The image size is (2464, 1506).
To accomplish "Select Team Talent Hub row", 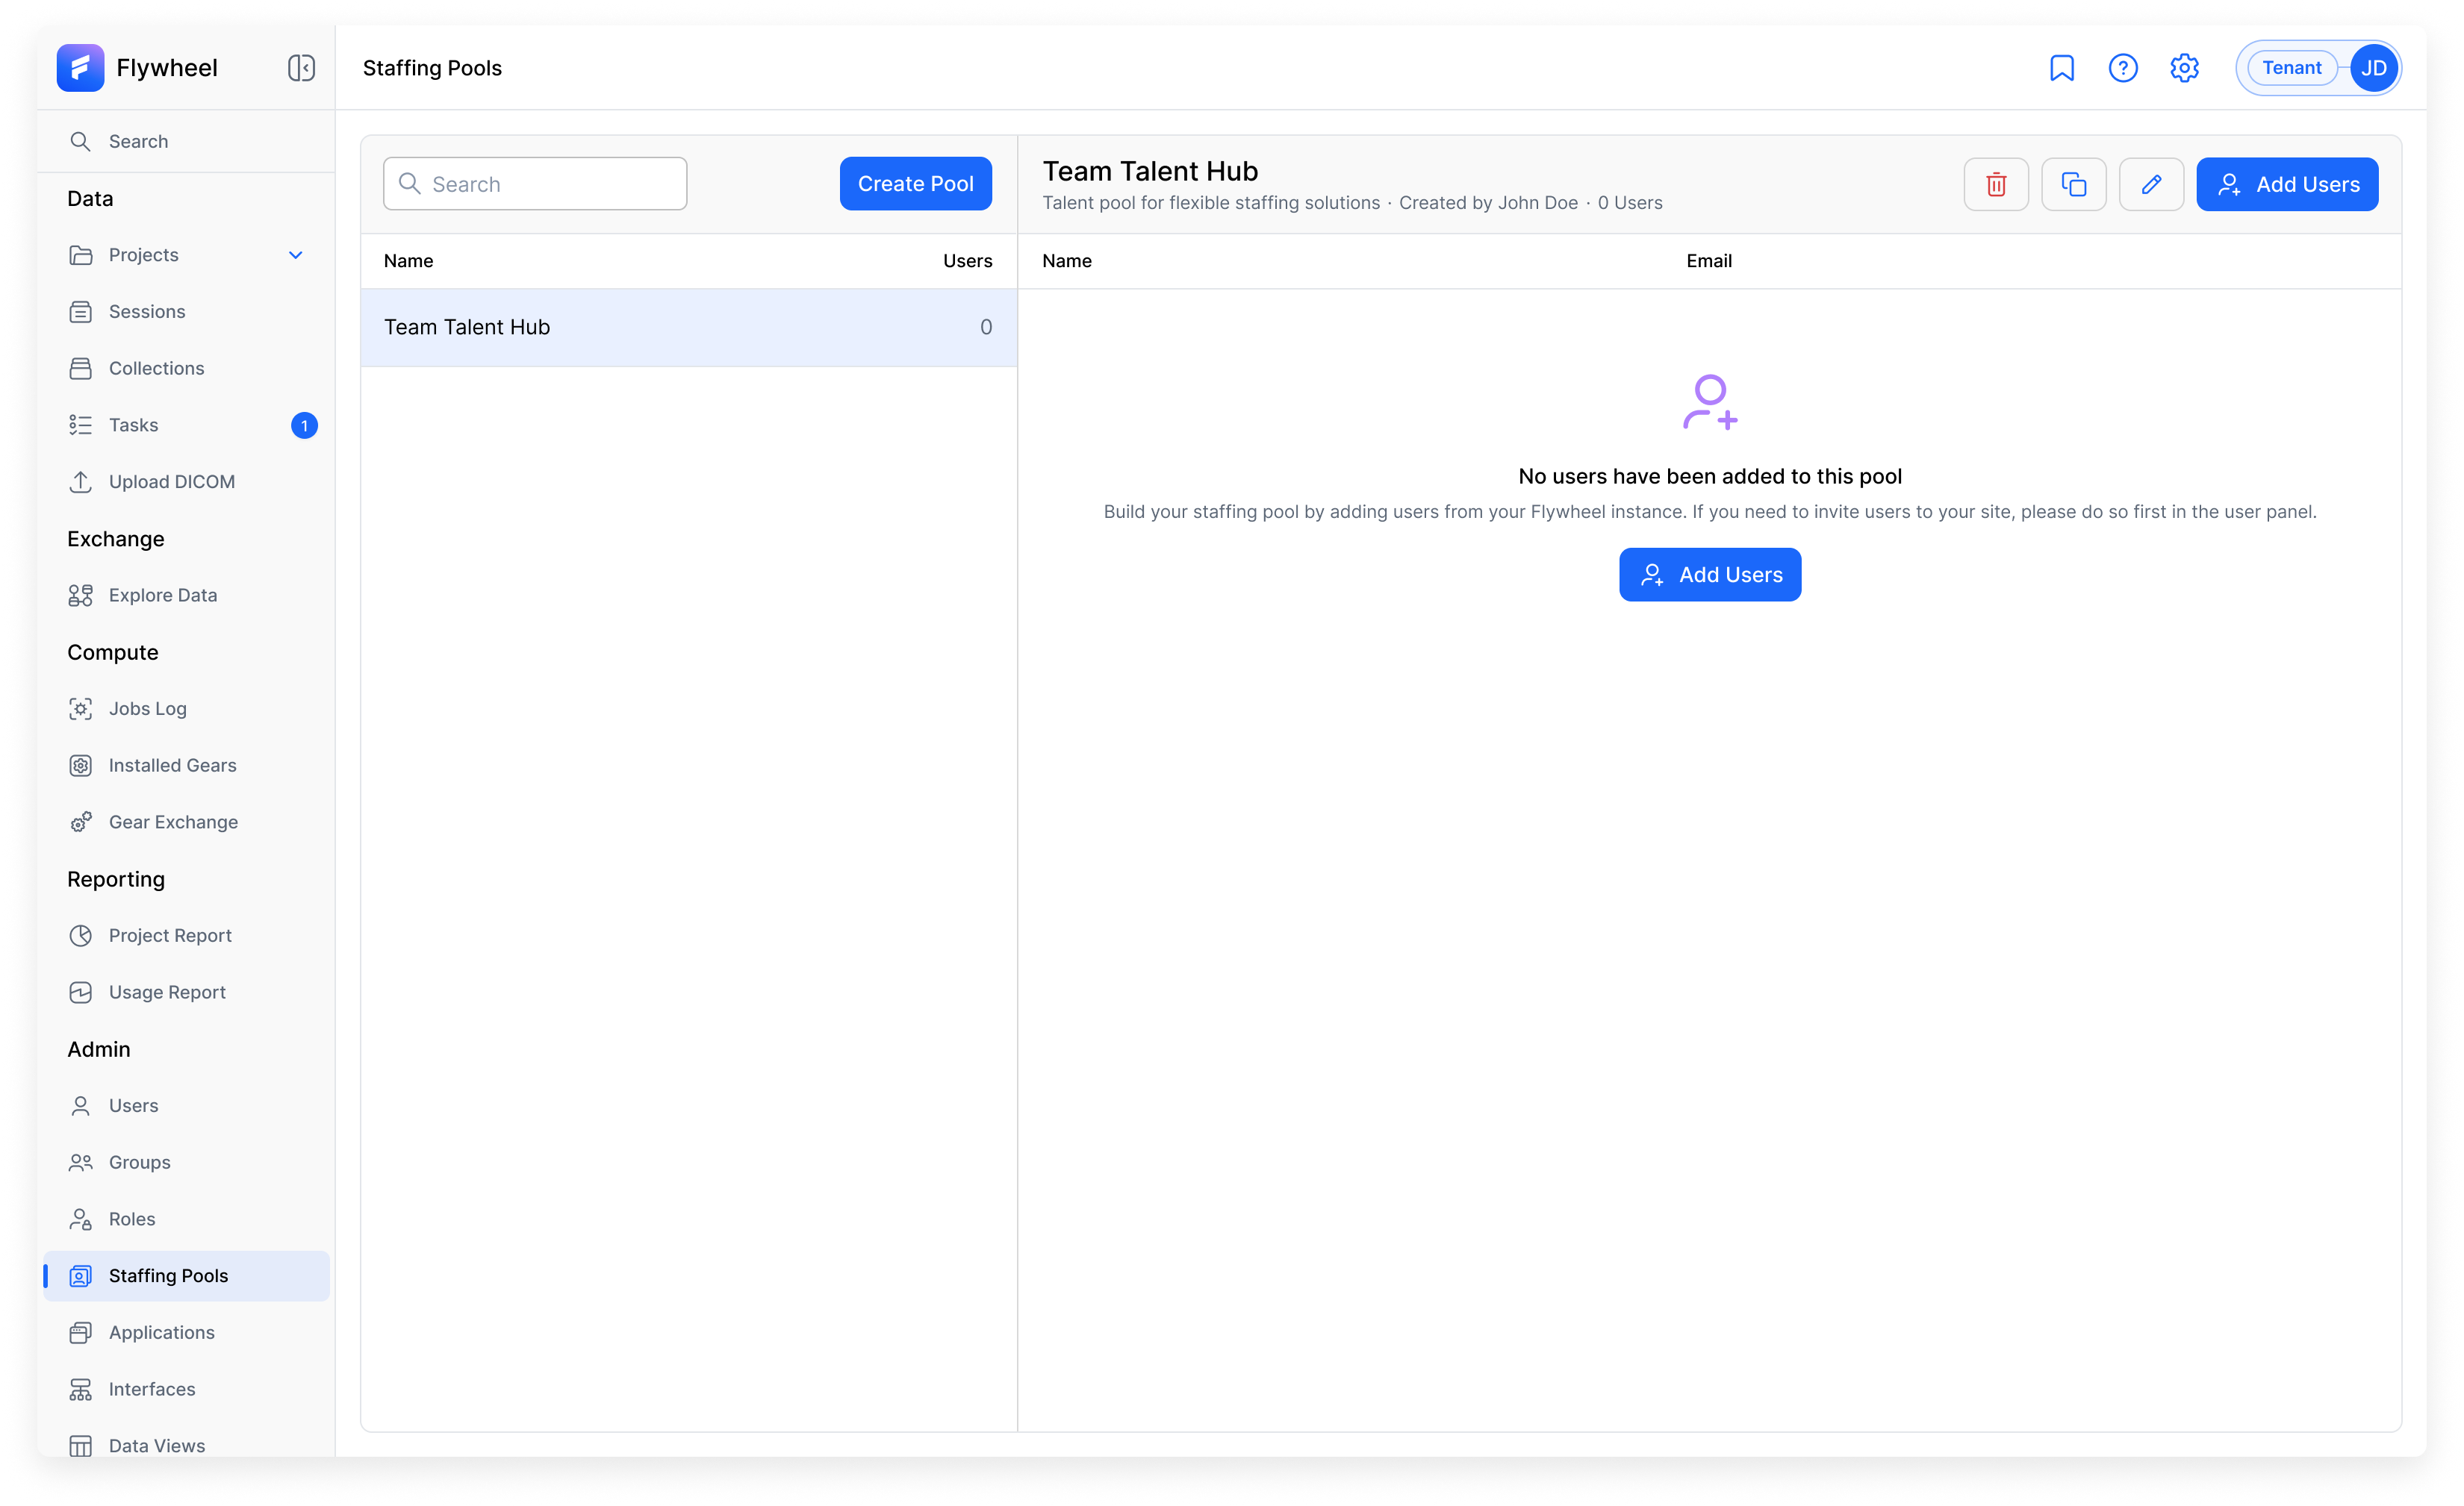I will coord(688,327).
